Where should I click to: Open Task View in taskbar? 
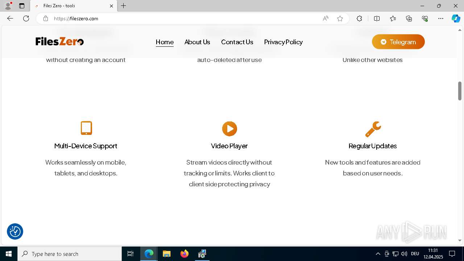point(130,254)
